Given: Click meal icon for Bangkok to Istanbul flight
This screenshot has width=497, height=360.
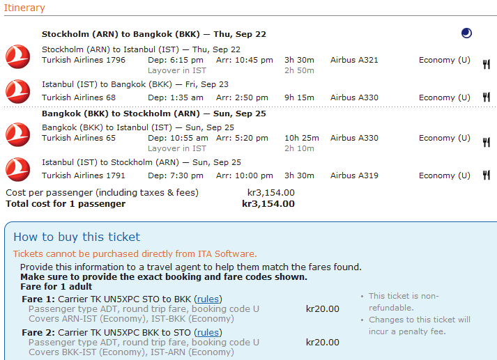Looking at the screenshot, I should pos(486,142).
